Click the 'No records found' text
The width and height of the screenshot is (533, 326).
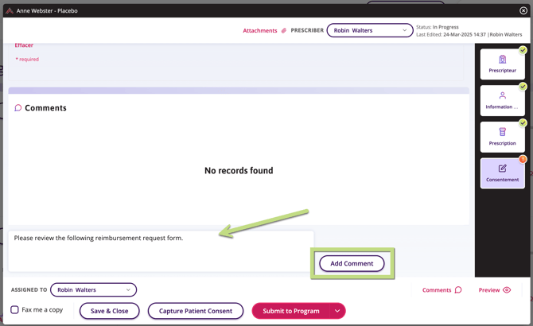pyautogui.click(x=239, y=170)
